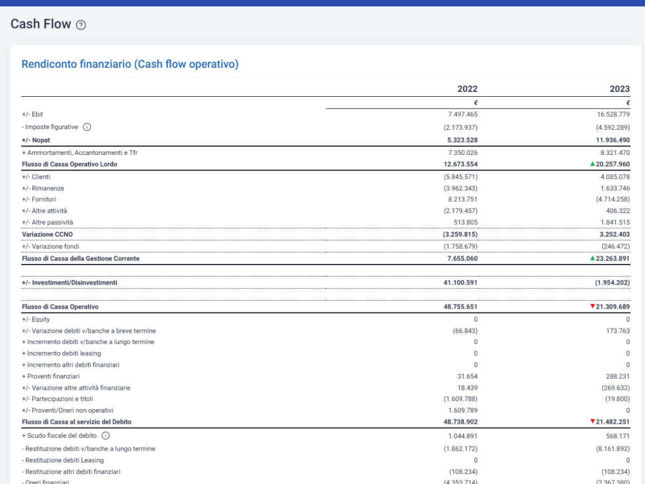Select the Rendiconto finanziario section title

click(x=130, y=64)
